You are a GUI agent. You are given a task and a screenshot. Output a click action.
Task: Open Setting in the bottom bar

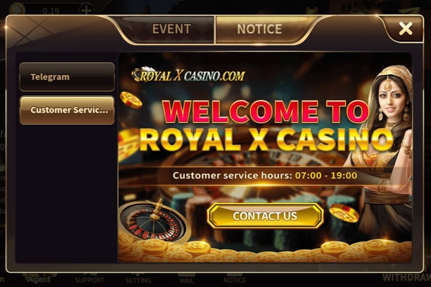(138, 280)
